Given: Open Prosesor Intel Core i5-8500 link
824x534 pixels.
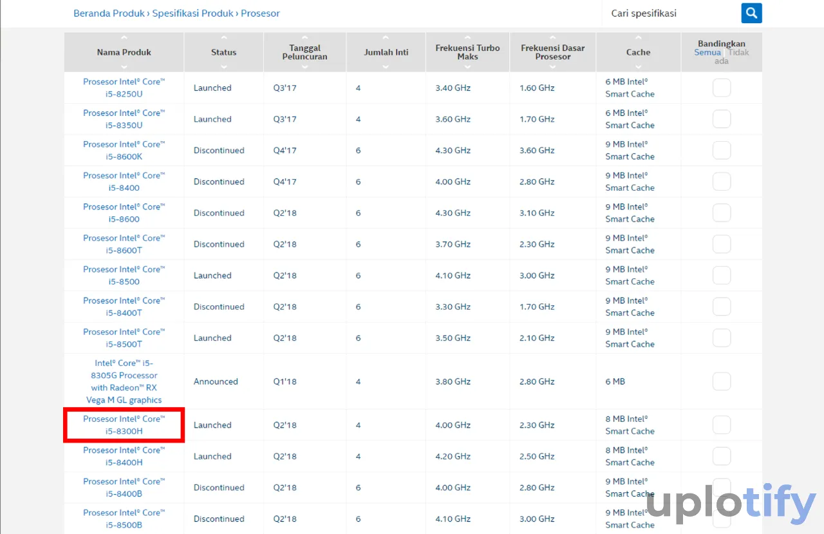Looking at the screenshot, I should pos(124,275).
